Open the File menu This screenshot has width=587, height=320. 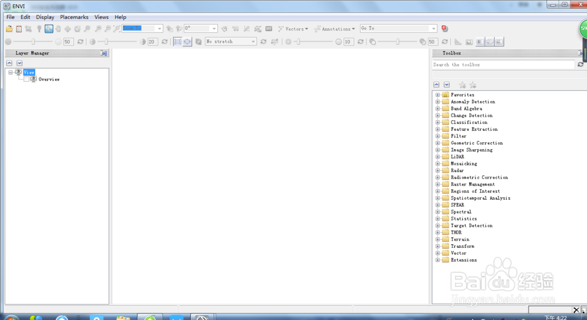pos(11,17)
